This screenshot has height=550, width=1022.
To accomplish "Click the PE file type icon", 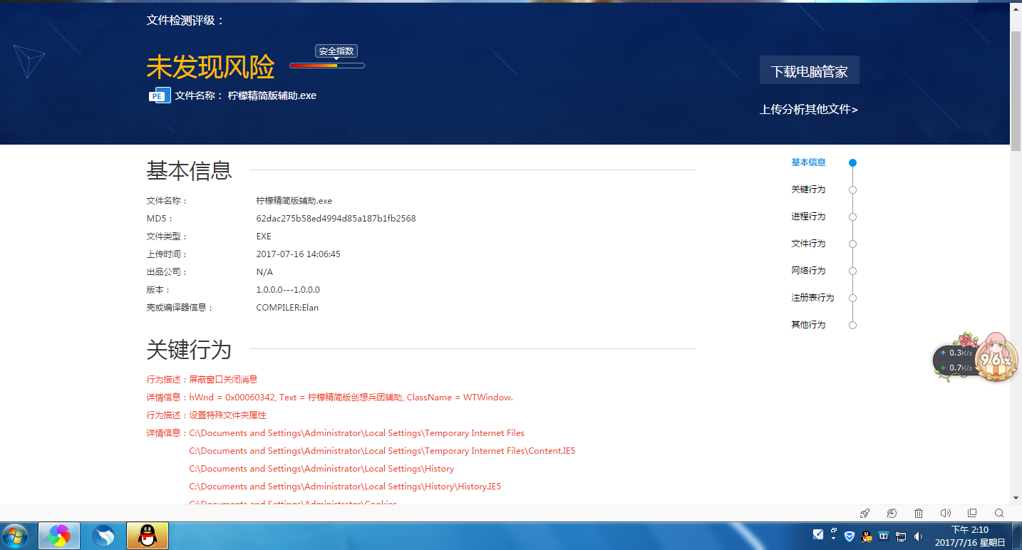I will (160, 95).
